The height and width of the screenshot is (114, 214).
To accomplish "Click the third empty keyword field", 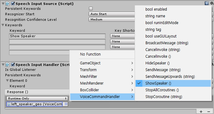I will [57, 47].
